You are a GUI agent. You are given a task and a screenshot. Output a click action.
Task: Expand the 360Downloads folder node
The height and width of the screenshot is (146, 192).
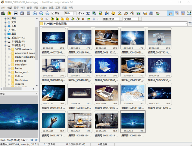pyautogui.click(x=9, y=49)
